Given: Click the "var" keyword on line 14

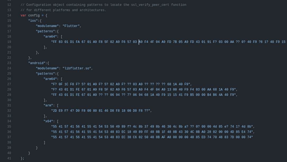Looking at the screenshot, I should click(24, 16).
